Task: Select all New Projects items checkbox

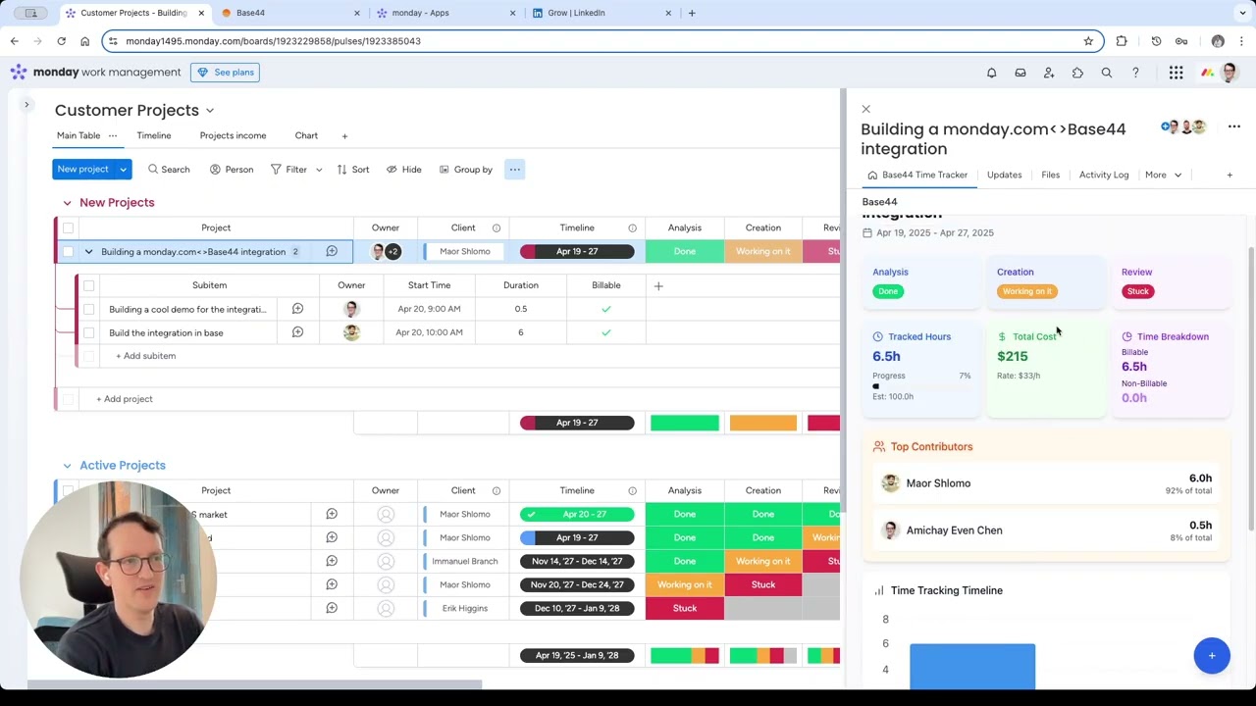Action: point(68,228)
